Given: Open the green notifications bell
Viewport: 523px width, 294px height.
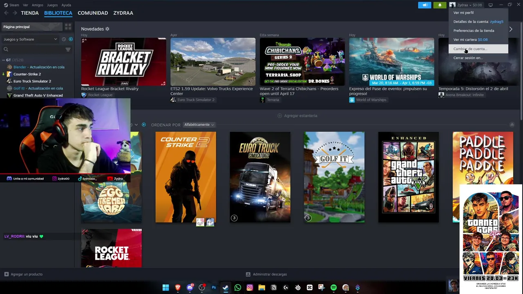Looking at the screenshot, I should [440, 5].
